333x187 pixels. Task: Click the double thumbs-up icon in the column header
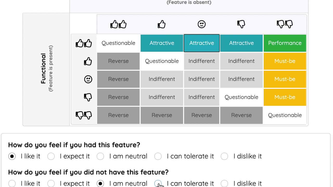118,24
